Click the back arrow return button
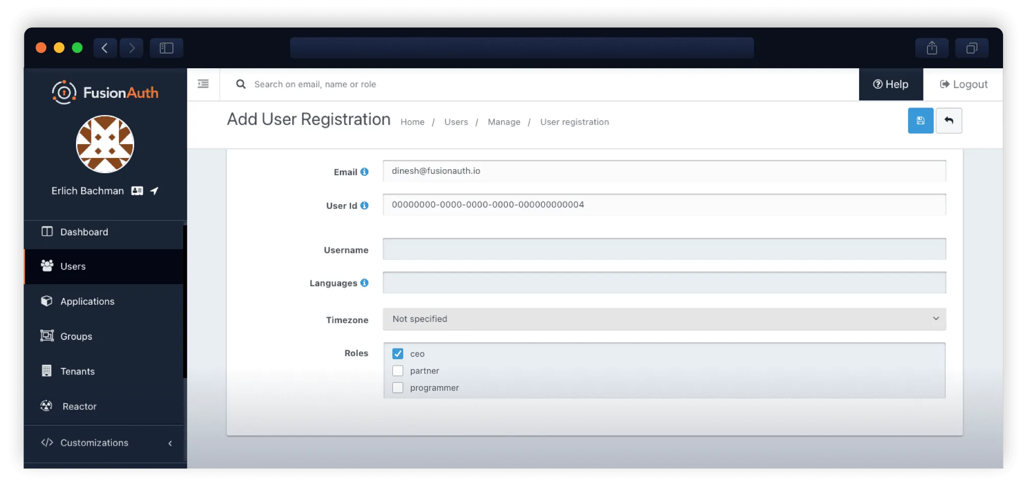1027x481 pixels. pos(949,121)
